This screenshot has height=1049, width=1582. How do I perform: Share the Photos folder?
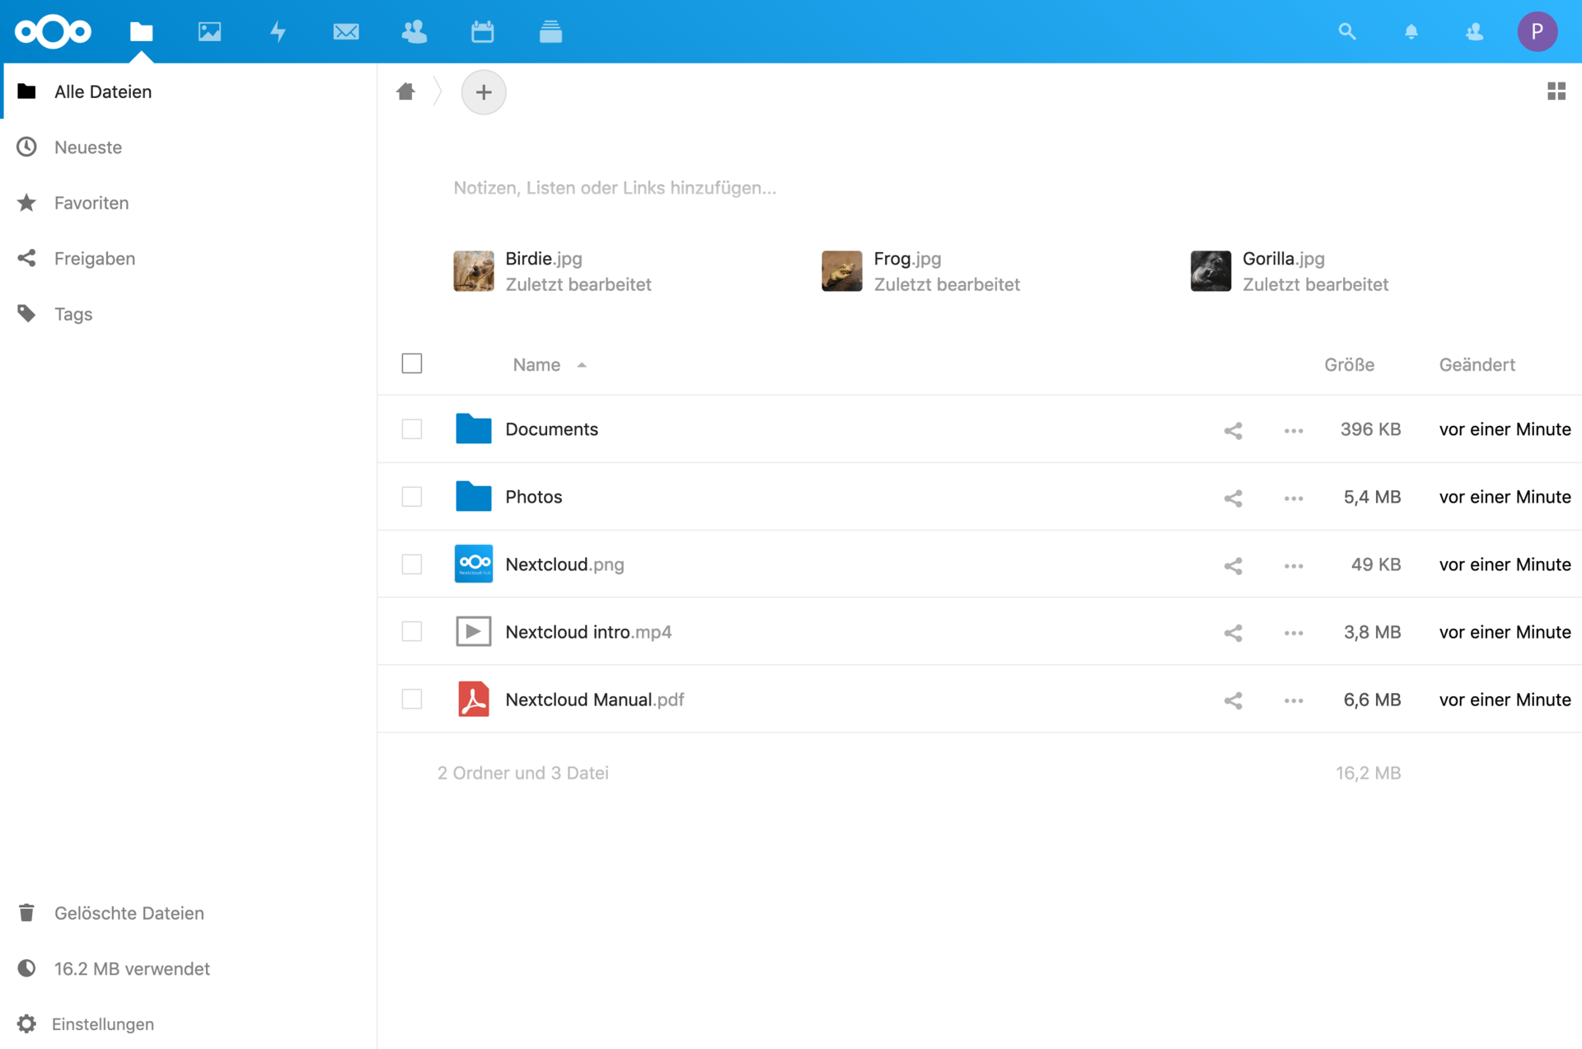point(1233,498)
